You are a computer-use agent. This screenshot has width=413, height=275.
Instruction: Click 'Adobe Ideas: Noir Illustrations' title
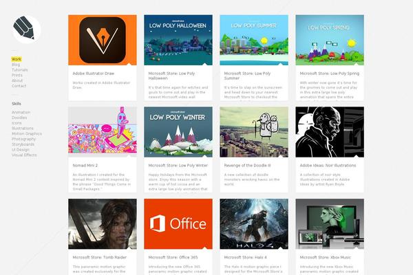click(x=328, y=166)
